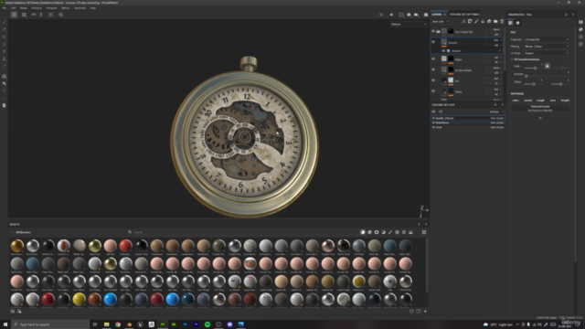
Task: Hide the Iron Forged Old layer
Action: click(x=433, y=31)
